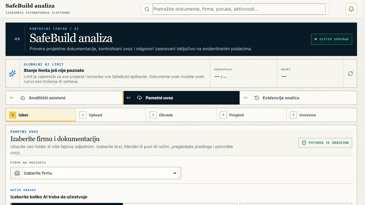Go to step 1 Izbor
Viewport: 365px width, 205px height.
[41, 115]
